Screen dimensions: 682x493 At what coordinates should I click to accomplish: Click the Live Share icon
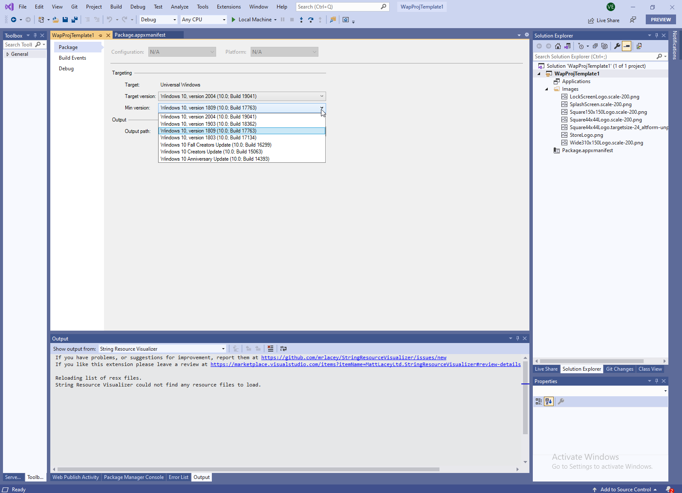(591, 20)
